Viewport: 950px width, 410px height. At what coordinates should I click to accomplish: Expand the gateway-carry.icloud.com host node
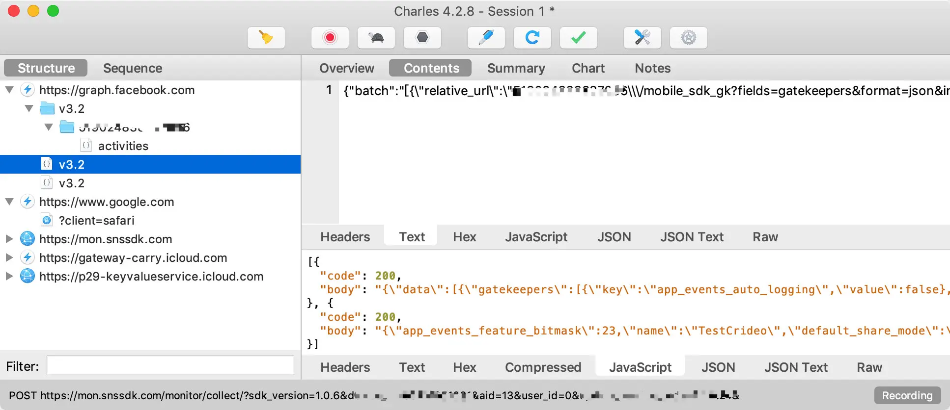(x=9, y=257)
